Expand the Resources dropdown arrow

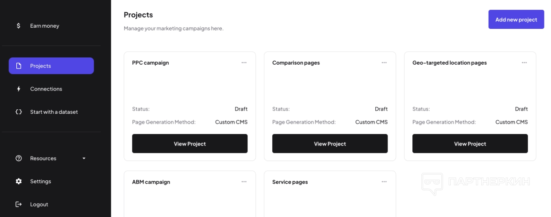tap(84, 158)
